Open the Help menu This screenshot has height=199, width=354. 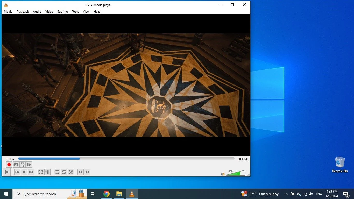97,12
